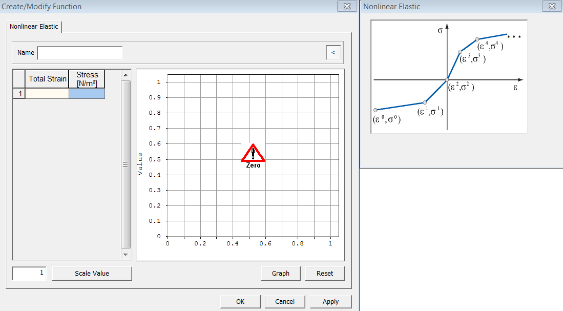Click the Reset button below the chart

(325, 273)
